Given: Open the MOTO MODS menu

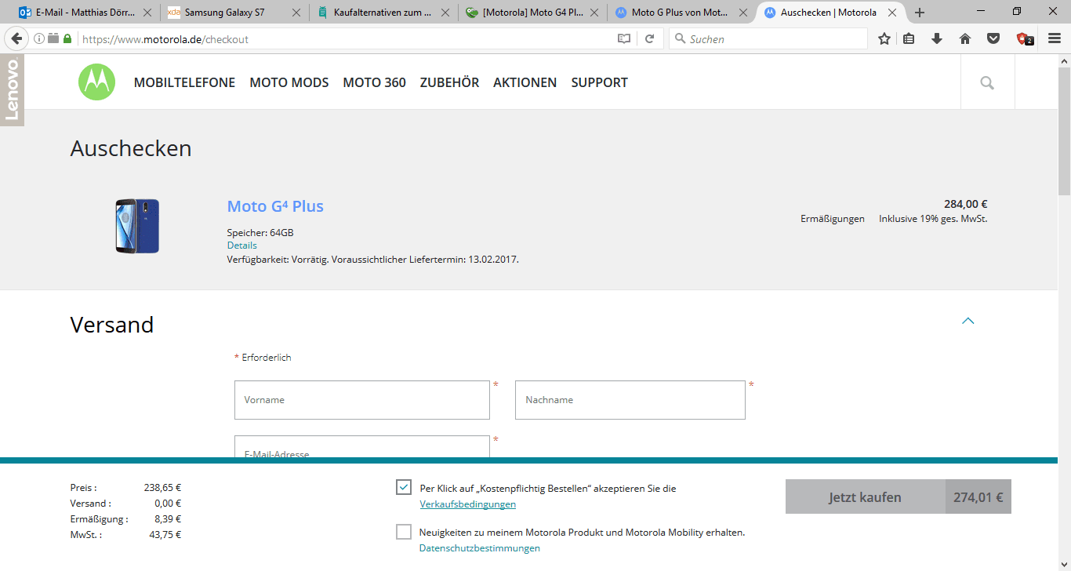Looking at the screenshot, I should pos(289,82).
